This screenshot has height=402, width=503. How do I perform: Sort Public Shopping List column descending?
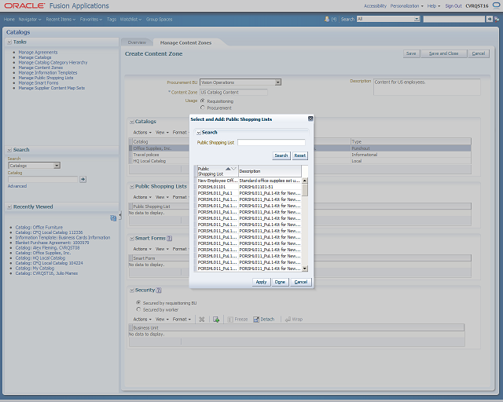coord(233,169)
